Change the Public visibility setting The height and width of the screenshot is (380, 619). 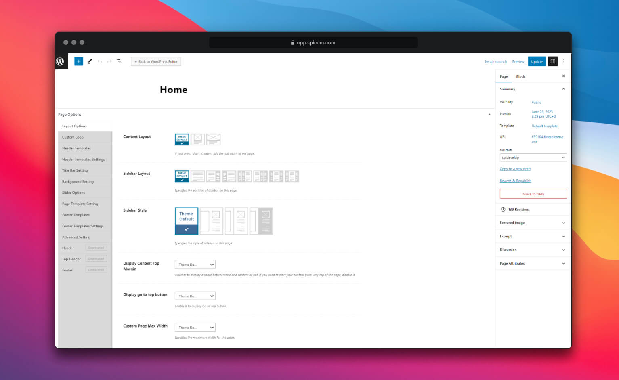[536, 102]
